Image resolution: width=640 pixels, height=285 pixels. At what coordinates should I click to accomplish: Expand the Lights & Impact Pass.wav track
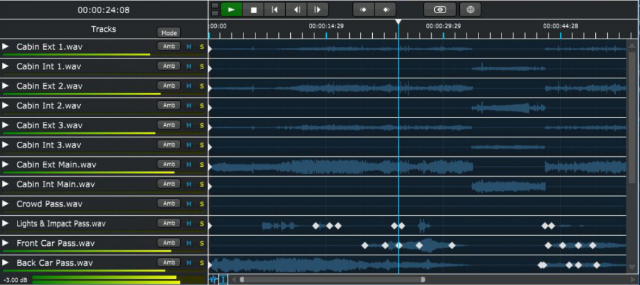(6, 223)
